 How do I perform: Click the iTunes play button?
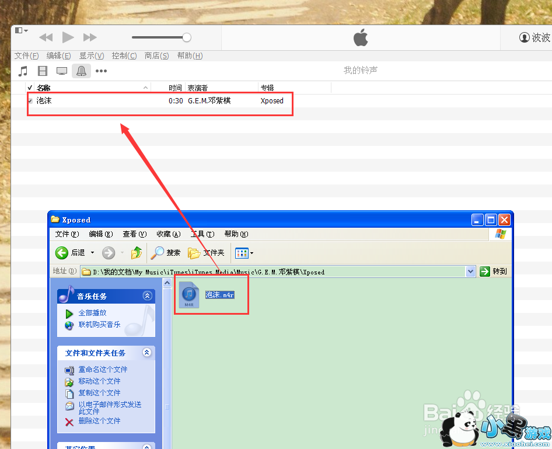pyautogui.click(x=68, y=37)
